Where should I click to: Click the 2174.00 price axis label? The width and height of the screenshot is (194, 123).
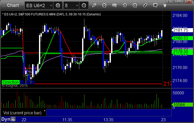[180, 81]
